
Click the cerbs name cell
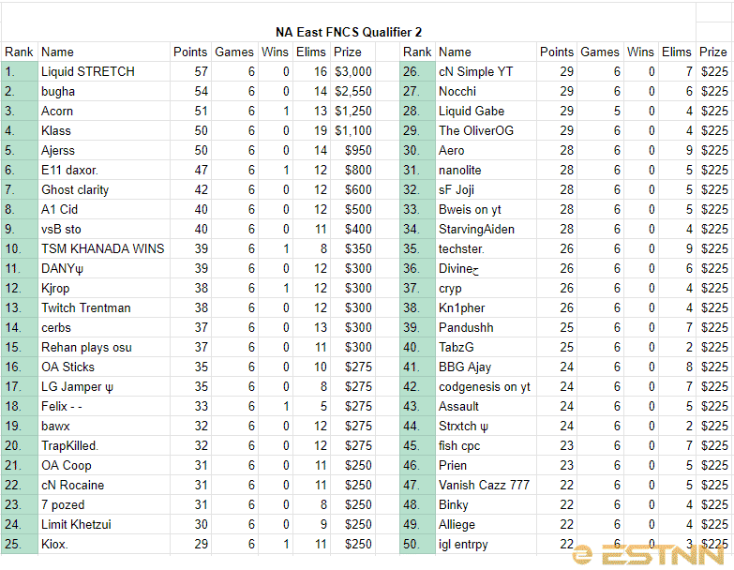pos(104,327)
